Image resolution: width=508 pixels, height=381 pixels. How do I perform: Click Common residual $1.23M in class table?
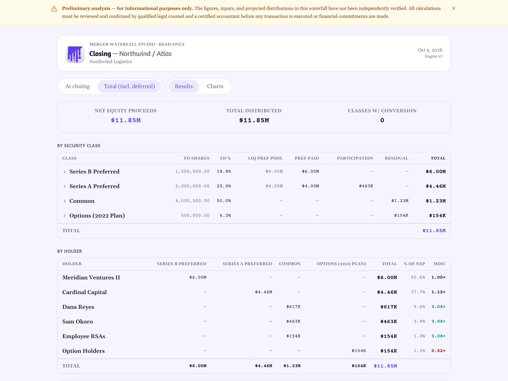pos(400,201)
